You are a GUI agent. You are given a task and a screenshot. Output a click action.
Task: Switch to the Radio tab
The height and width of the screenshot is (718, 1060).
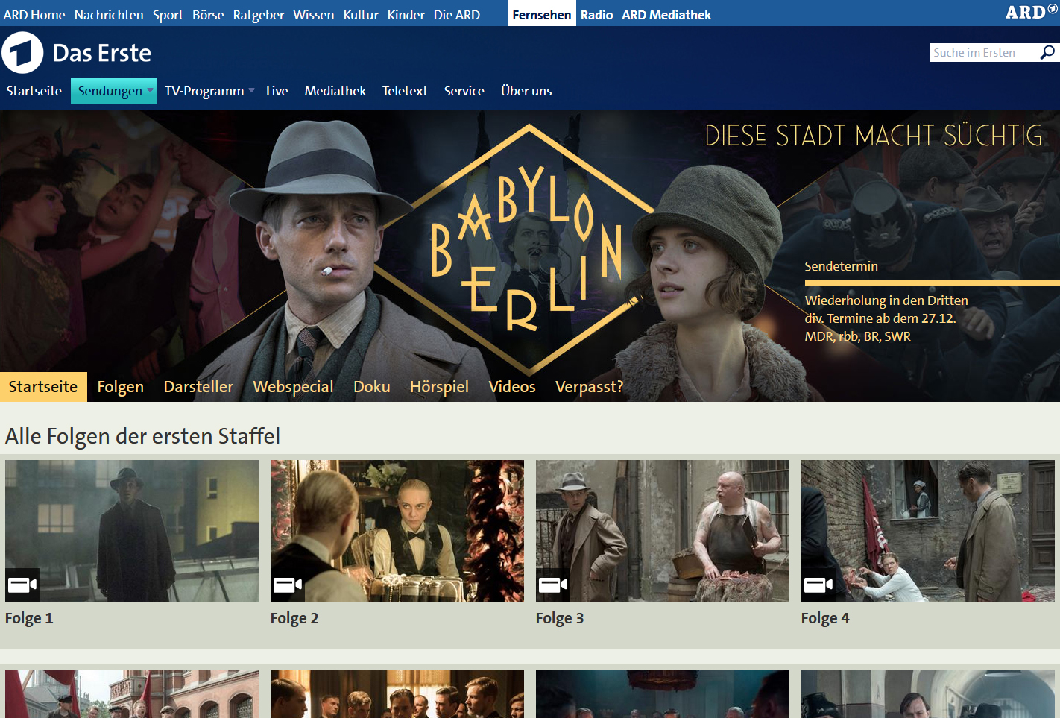(x=597, y=15)
